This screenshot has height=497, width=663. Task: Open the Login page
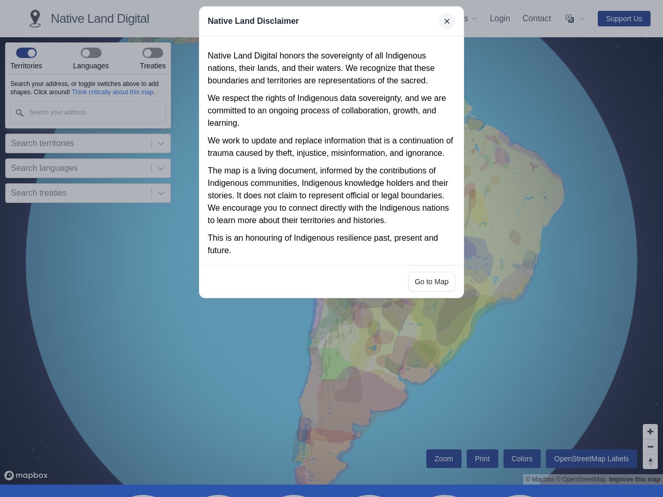[x=500, y=19]
